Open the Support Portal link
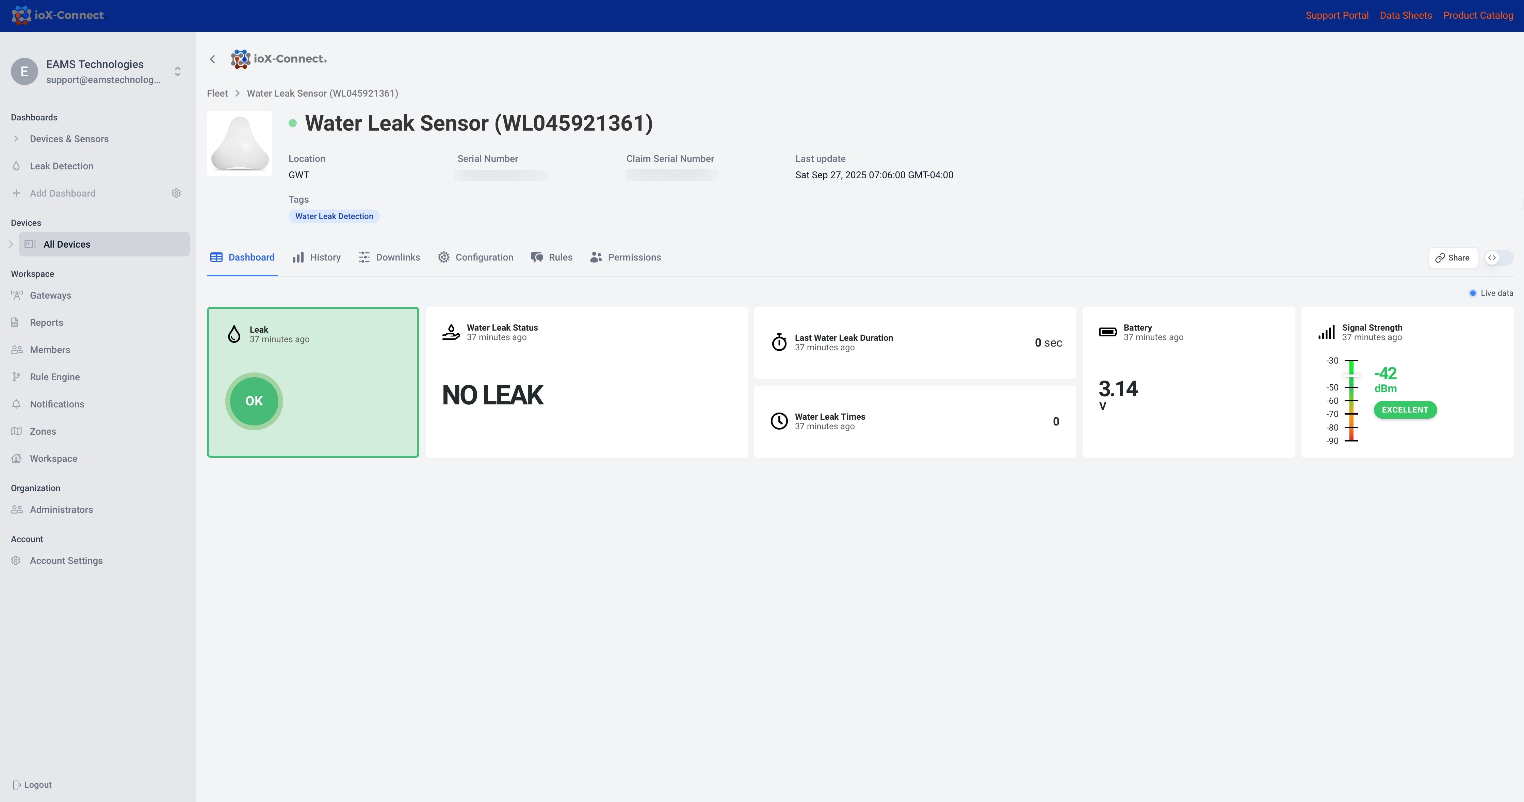Screen dimensions: 1524x802 (x=1336, y=15)
